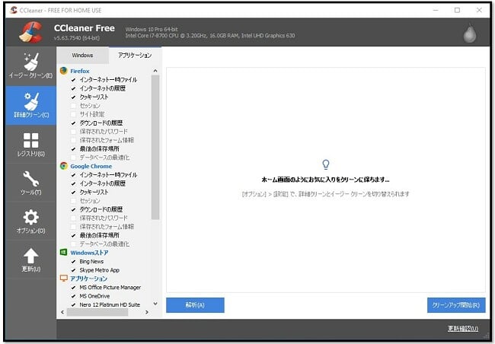Viewport: 495px width, 344px height.
Task: Select Custom Clean (詳細クリーン) sidebar icon
Action: pos(30,106)
